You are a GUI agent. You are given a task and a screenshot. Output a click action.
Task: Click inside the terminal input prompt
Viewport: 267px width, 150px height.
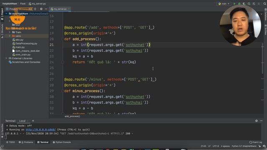tap(6, 137)
